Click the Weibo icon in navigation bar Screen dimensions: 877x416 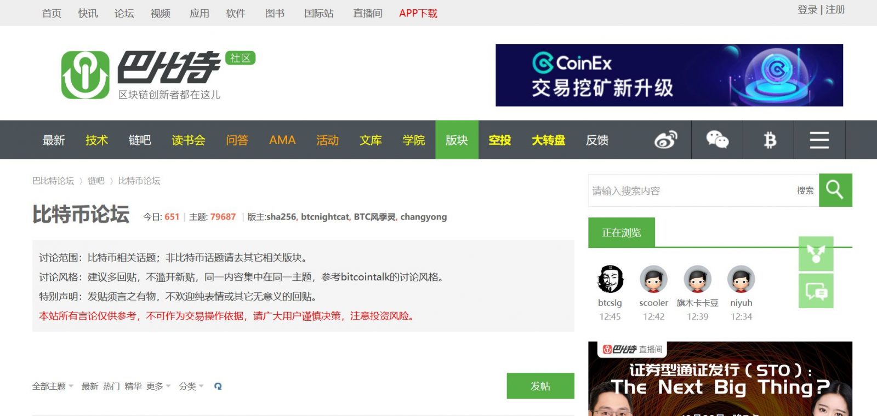[x=665, y=140]
